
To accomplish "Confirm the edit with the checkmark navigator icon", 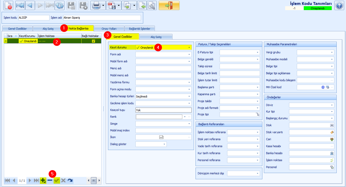I will pos(57,180).
